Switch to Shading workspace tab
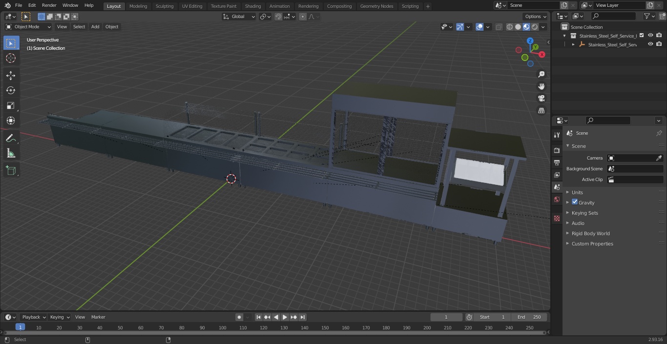 pyautogui.click(x=253, y=6)
